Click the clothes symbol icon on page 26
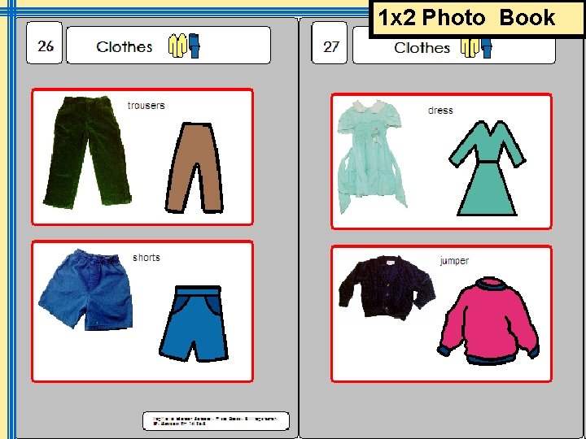Viewport: 586px width, 439px height. (184, 46)
